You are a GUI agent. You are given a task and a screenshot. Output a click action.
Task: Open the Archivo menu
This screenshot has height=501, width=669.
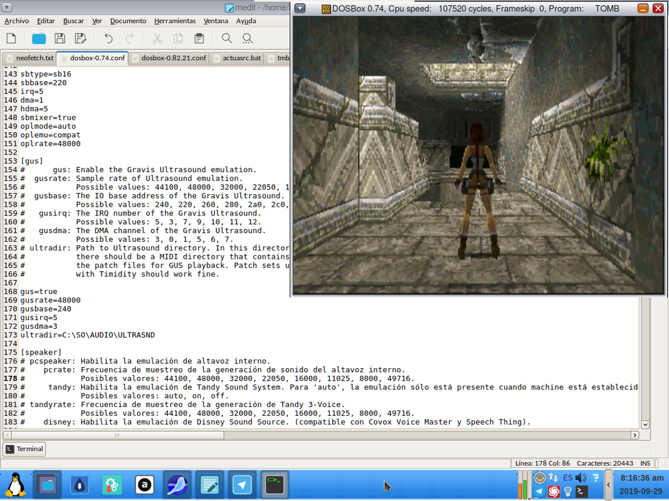click(17, 21)
